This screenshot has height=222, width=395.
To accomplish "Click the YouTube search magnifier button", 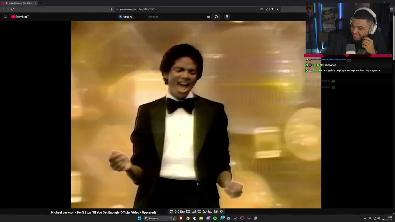I will coord(216,17).
